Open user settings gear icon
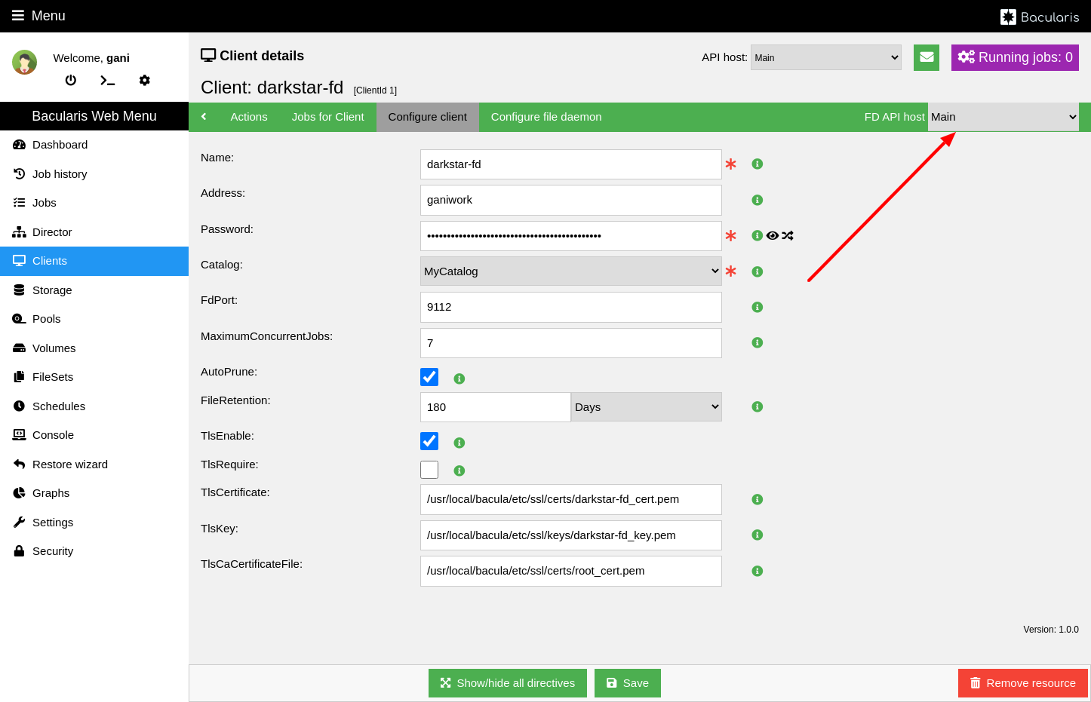 (x=145, y=80)
